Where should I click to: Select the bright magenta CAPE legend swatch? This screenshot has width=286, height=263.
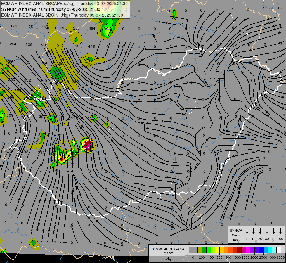[x=248, y=250]
